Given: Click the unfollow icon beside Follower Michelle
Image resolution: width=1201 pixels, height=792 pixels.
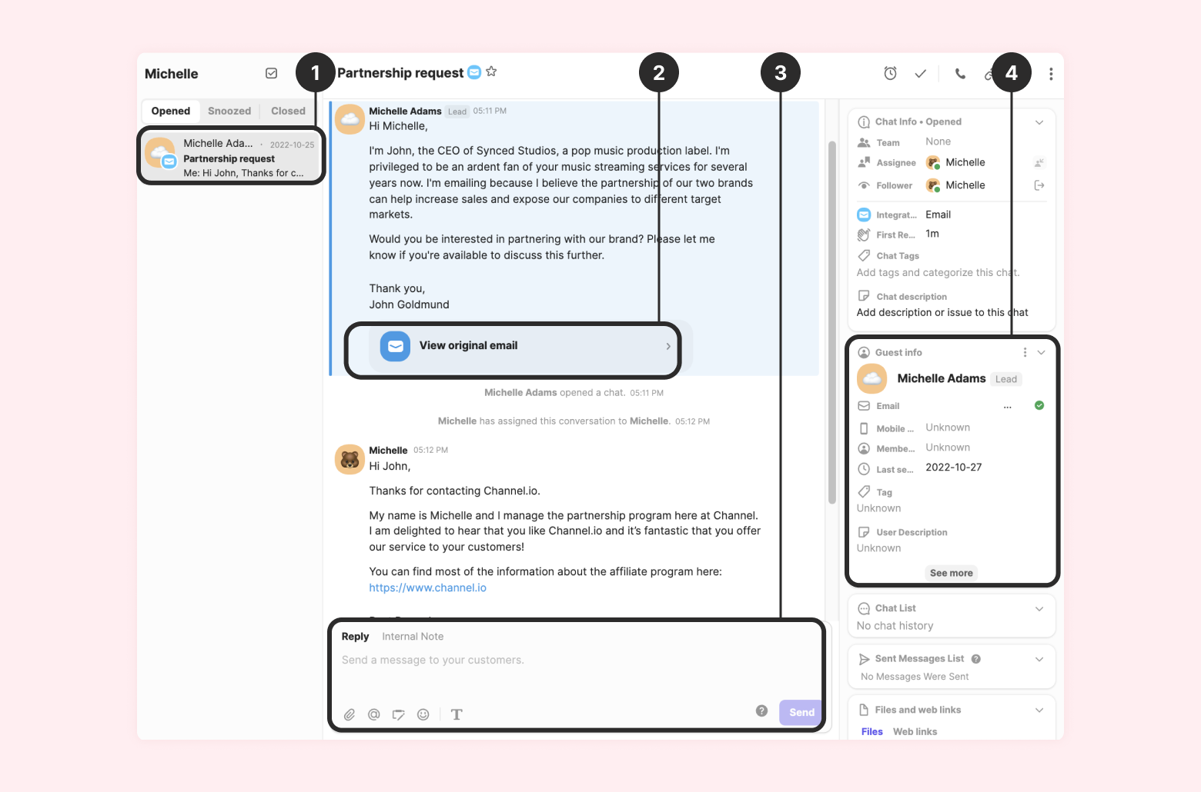Looking at the screenshot, I should click(x=1039, y=185).
